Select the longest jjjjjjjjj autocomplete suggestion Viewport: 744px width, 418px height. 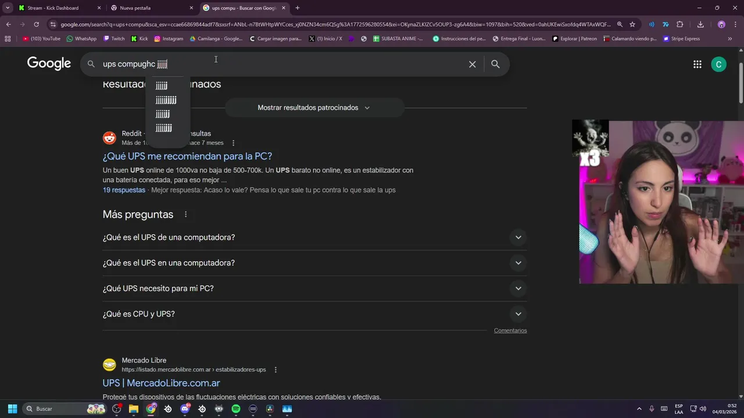(166, 100)
